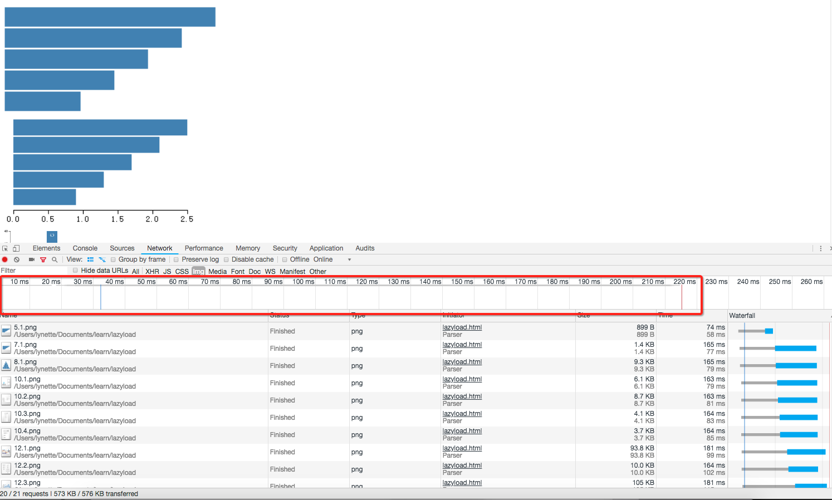Clear the network log
Image resolution: width=832 pixels, height=500 pixels.
coord(17,259)
